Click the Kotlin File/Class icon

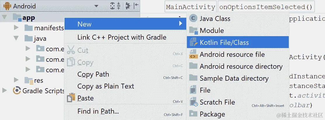(x=194, y=42)
